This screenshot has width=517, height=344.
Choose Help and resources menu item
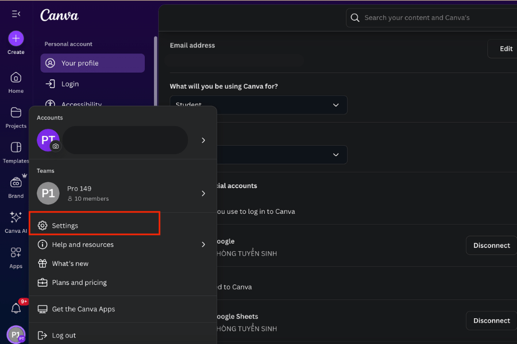tap(123, 245)
